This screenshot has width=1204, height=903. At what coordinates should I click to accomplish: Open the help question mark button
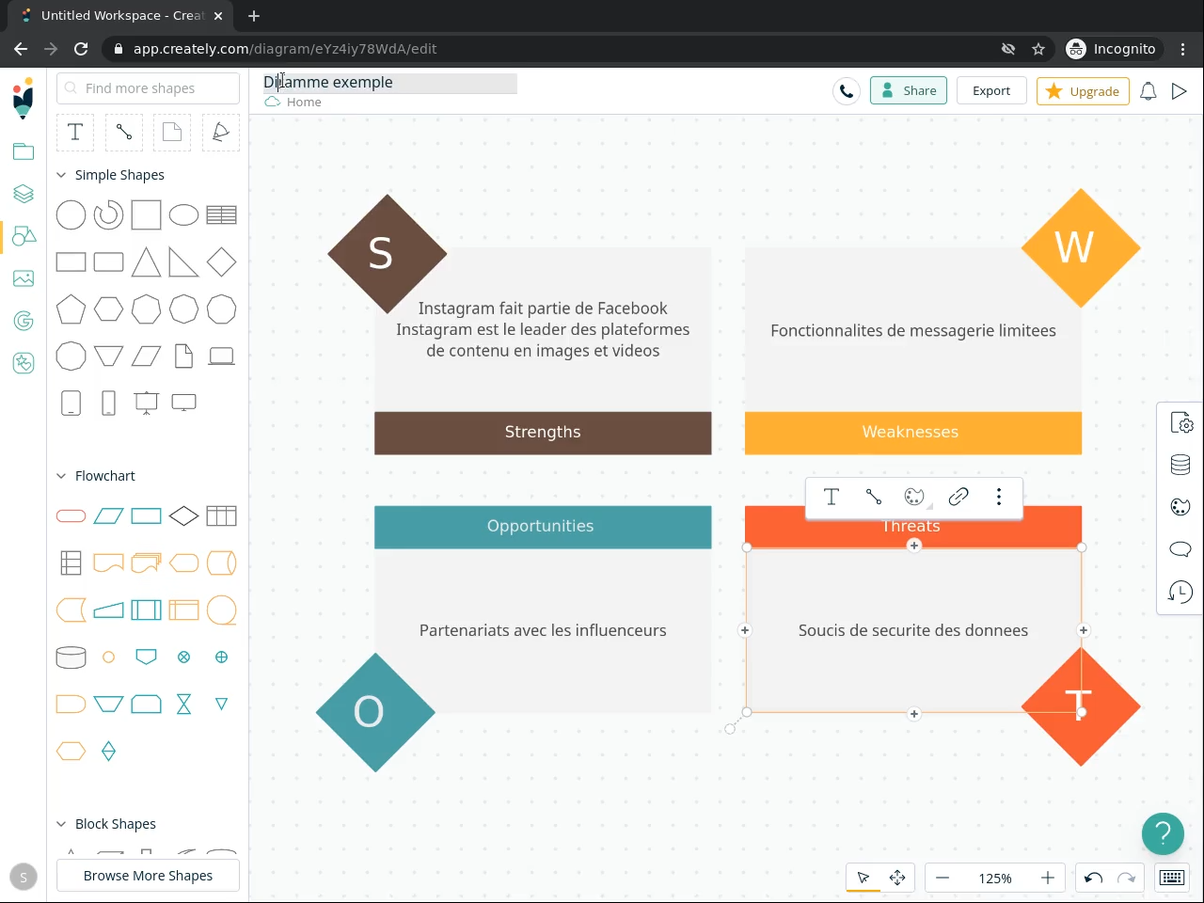pos(1163,833)
